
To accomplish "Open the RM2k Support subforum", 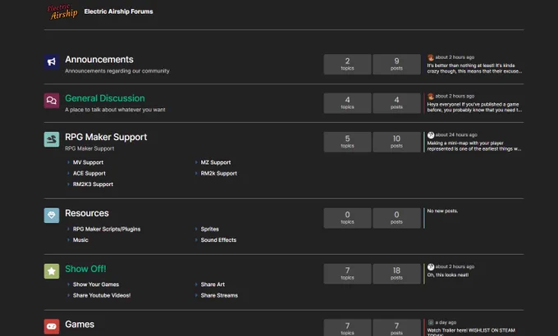I will tap(218, 174).
